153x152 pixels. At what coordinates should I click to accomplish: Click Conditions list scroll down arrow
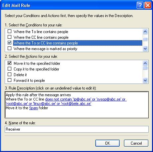(145, 49)
